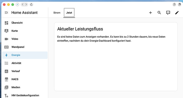The width and height of the screenshot is (183, 98).
Task: Click the Übersicht dashboard icon
Action: pyautogui.click(x=6, y=23)
